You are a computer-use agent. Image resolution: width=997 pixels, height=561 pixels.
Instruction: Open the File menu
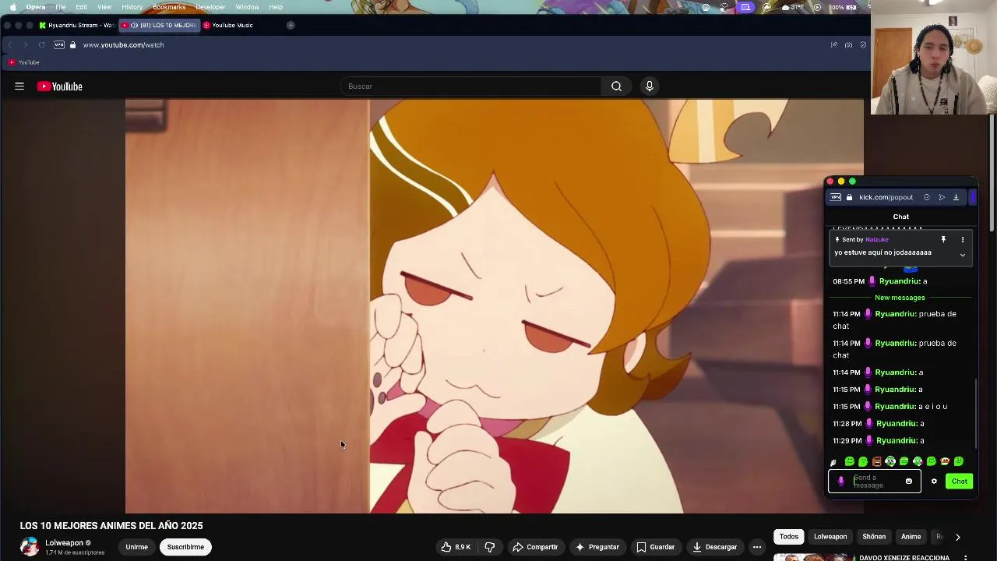point(60,7)
